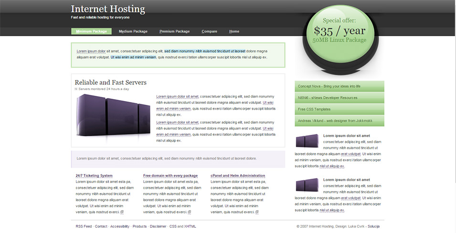Open the 24/7 Ticketing System heading link

pyautogui.click(x=94, y=176)
